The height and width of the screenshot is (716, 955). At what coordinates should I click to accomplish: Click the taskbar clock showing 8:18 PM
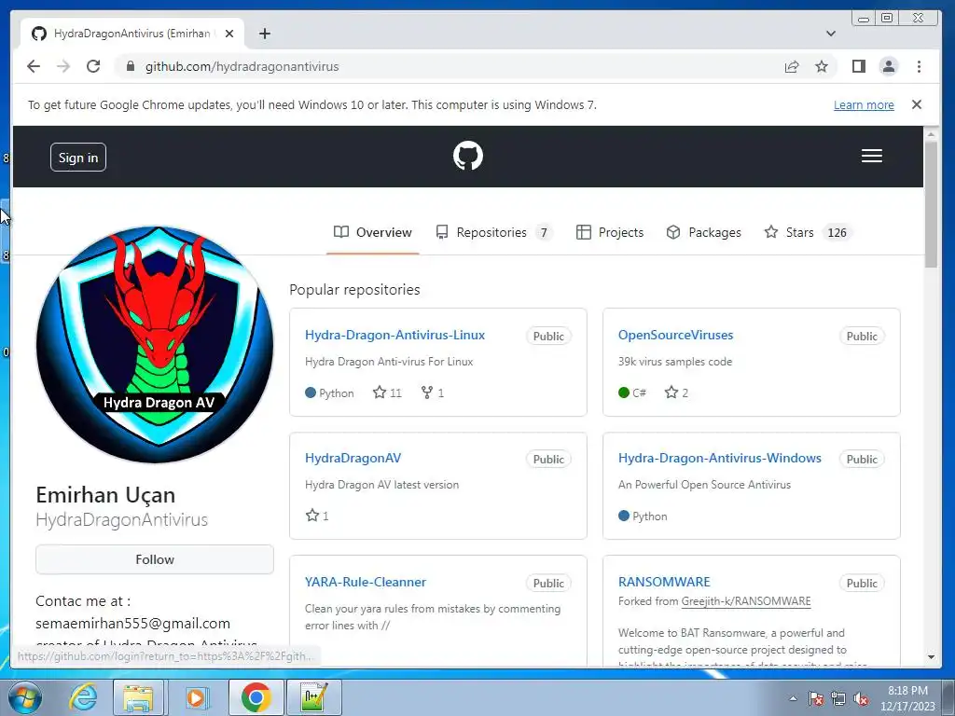tap(907, 698)
